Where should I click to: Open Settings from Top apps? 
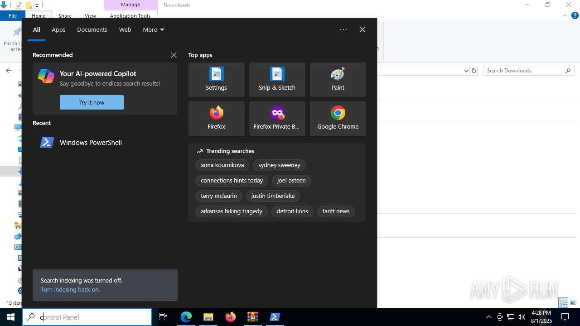click(x=216, y=80)
